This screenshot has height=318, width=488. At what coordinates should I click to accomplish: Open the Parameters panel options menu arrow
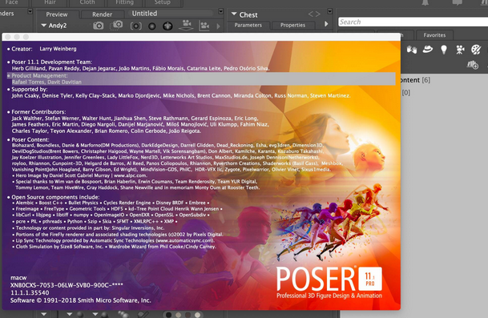329,11
